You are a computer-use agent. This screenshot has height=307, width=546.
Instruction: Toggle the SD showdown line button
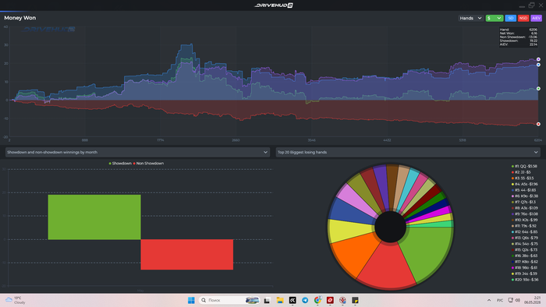click(x=510, y=18)
